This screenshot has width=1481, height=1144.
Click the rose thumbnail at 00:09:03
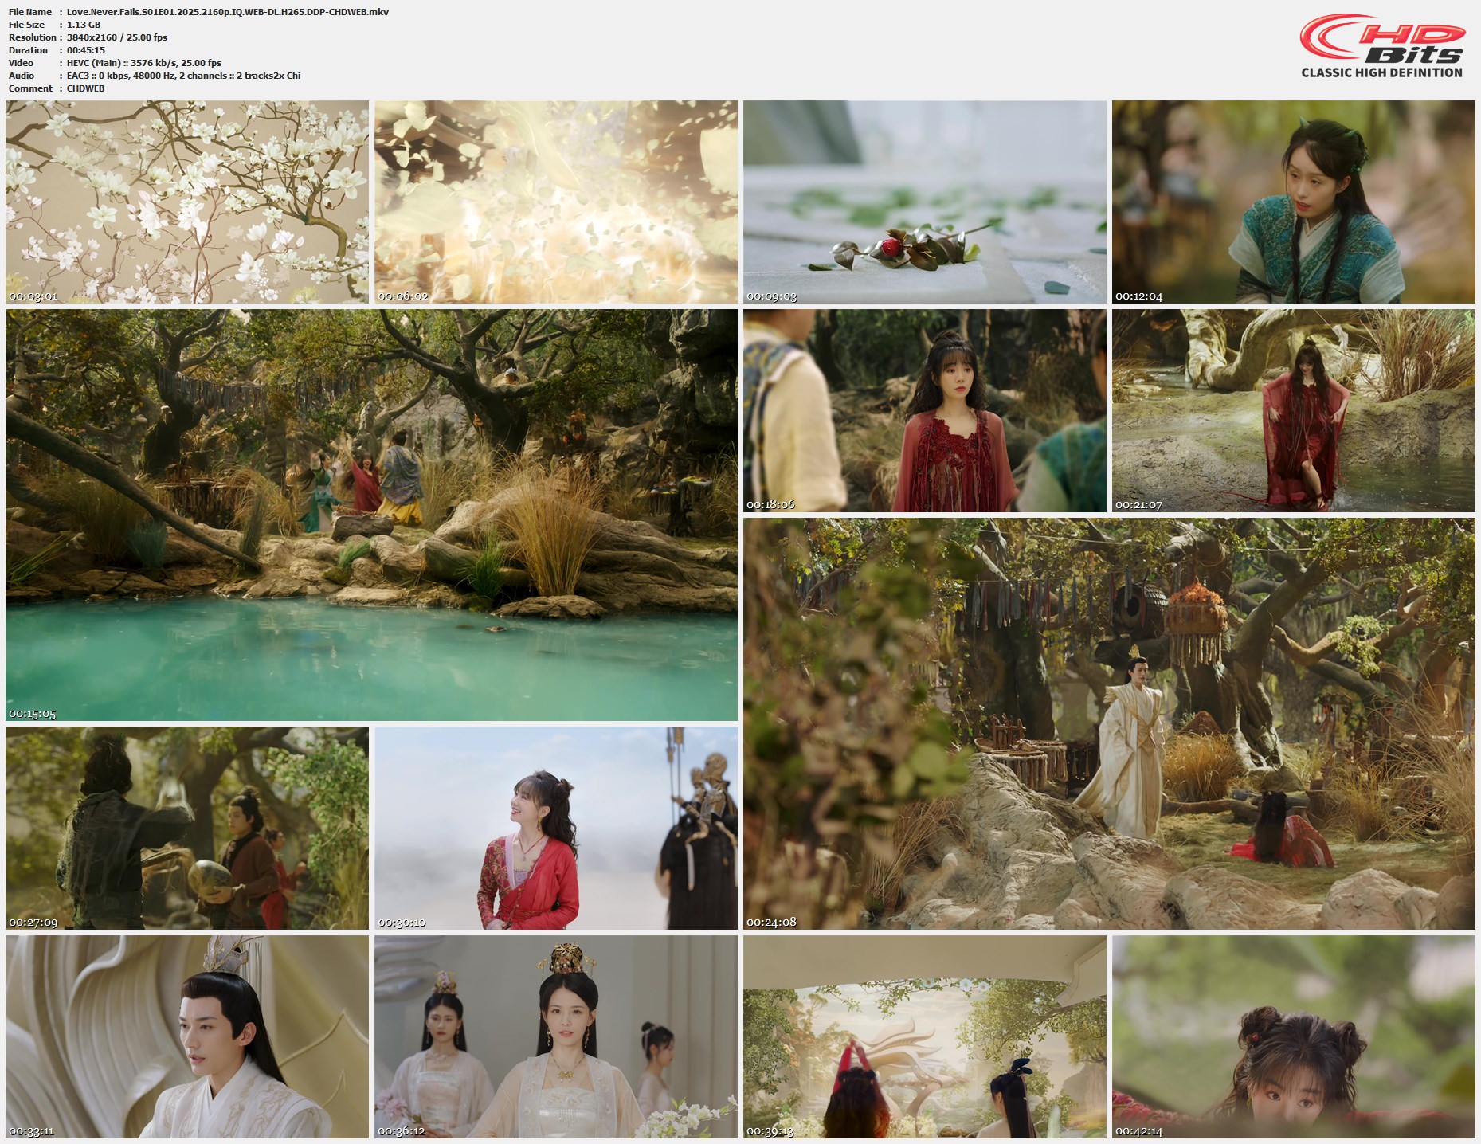point(925,202)
